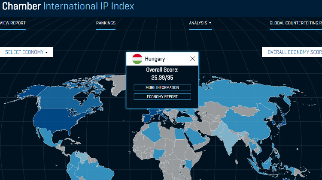This screenshot has height=180, width=322.
Task: Select Mongolia on the map
Action: coord(246,111)
